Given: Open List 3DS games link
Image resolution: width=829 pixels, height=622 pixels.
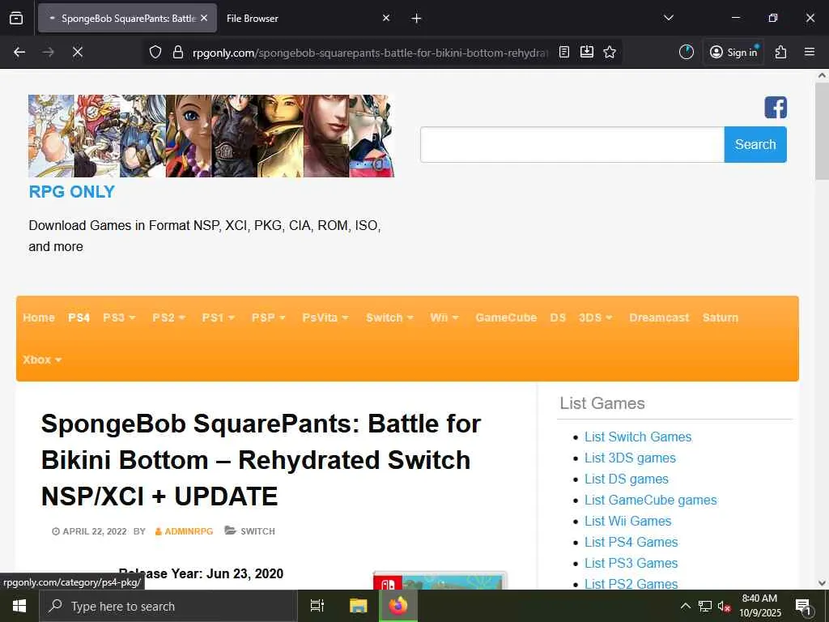Looking at the screenshot, I should 630,458.
